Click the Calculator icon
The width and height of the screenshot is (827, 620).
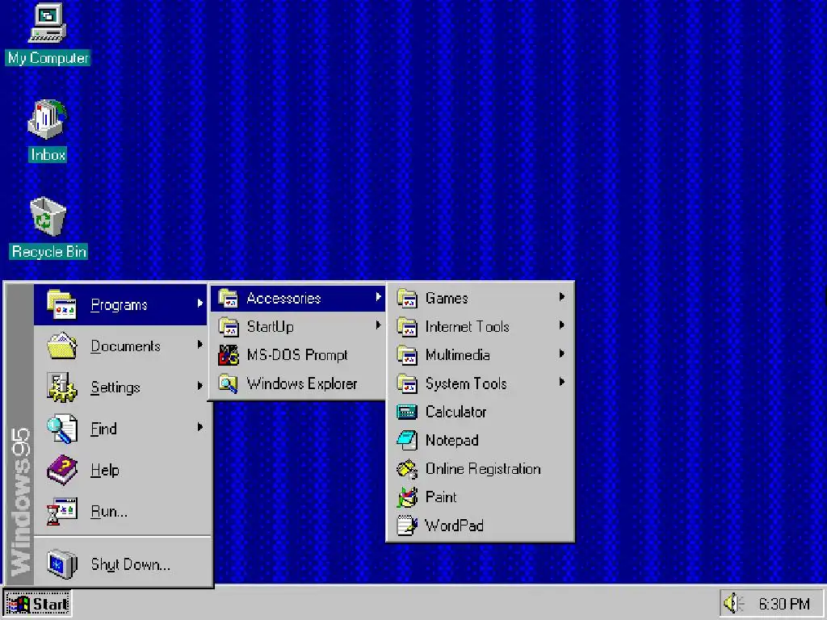point(407,412)
